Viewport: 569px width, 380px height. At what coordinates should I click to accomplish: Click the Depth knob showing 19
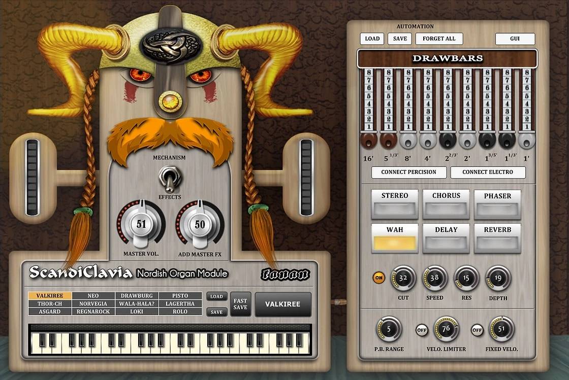coord(498,279)
